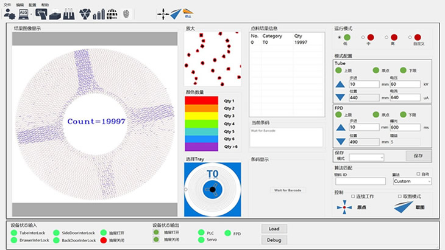Screen dimensions: 445x250
Task: Click the Load button
Action: coord(274,229)
